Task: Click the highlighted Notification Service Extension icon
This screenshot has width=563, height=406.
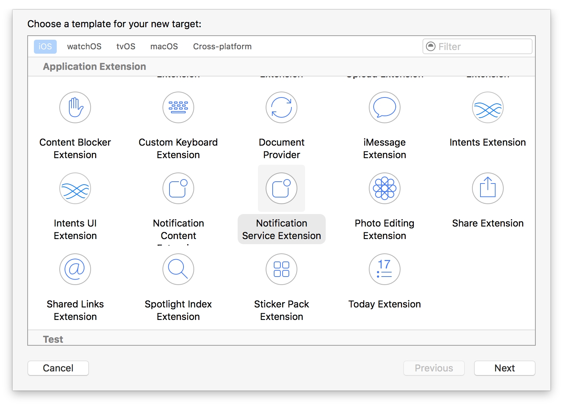Action: click(x=281, y=188)
